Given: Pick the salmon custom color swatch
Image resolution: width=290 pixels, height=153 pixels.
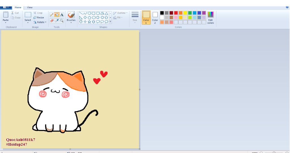Looking at the screenshot, I should [171, 22].
